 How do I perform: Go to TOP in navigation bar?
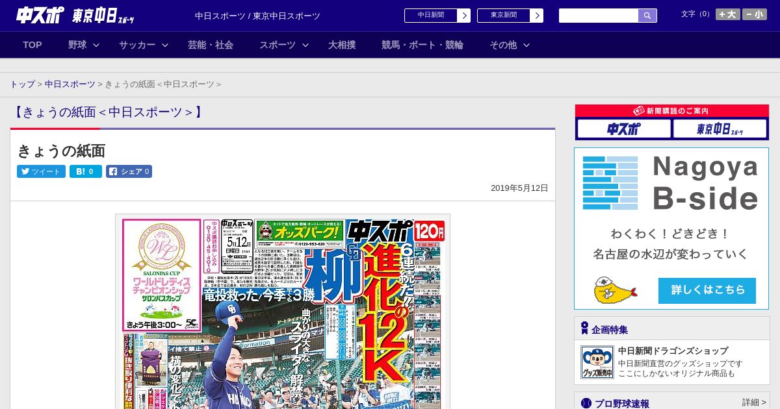coord(32,45)
